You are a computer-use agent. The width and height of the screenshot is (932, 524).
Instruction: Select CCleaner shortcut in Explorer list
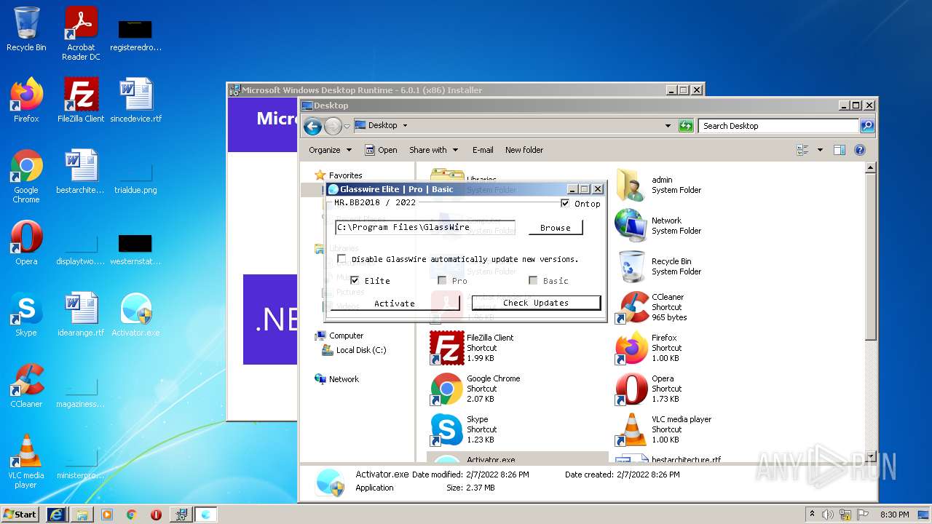point(652,307)
